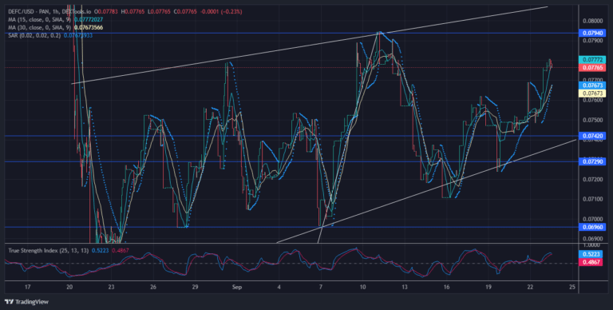The image size is (613, 310).
Task: Click the 19 date on the time axis
Action: pyautogui.click(x=488, y=288)
